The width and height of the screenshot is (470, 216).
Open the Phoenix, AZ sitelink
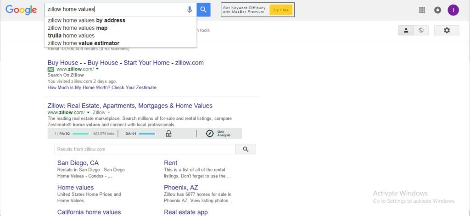point(181,188)
